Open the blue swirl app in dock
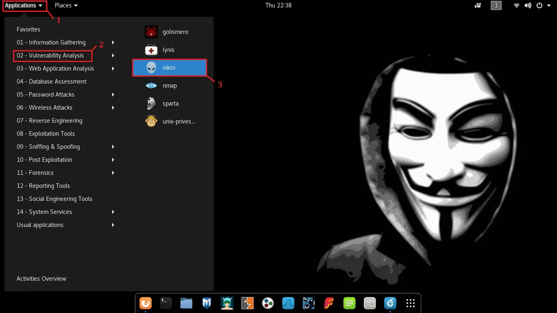Image resolution: width=557 pixels, height=313 pixels. point(390,303)
